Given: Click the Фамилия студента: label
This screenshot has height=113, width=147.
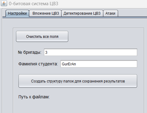Looking at the screenshot, I should (38, 64).
